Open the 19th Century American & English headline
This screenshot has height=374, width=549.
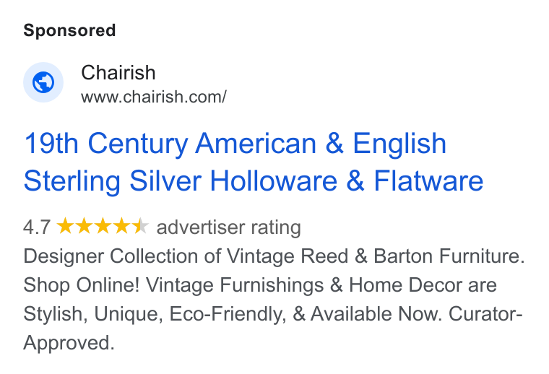click(235, 144)
